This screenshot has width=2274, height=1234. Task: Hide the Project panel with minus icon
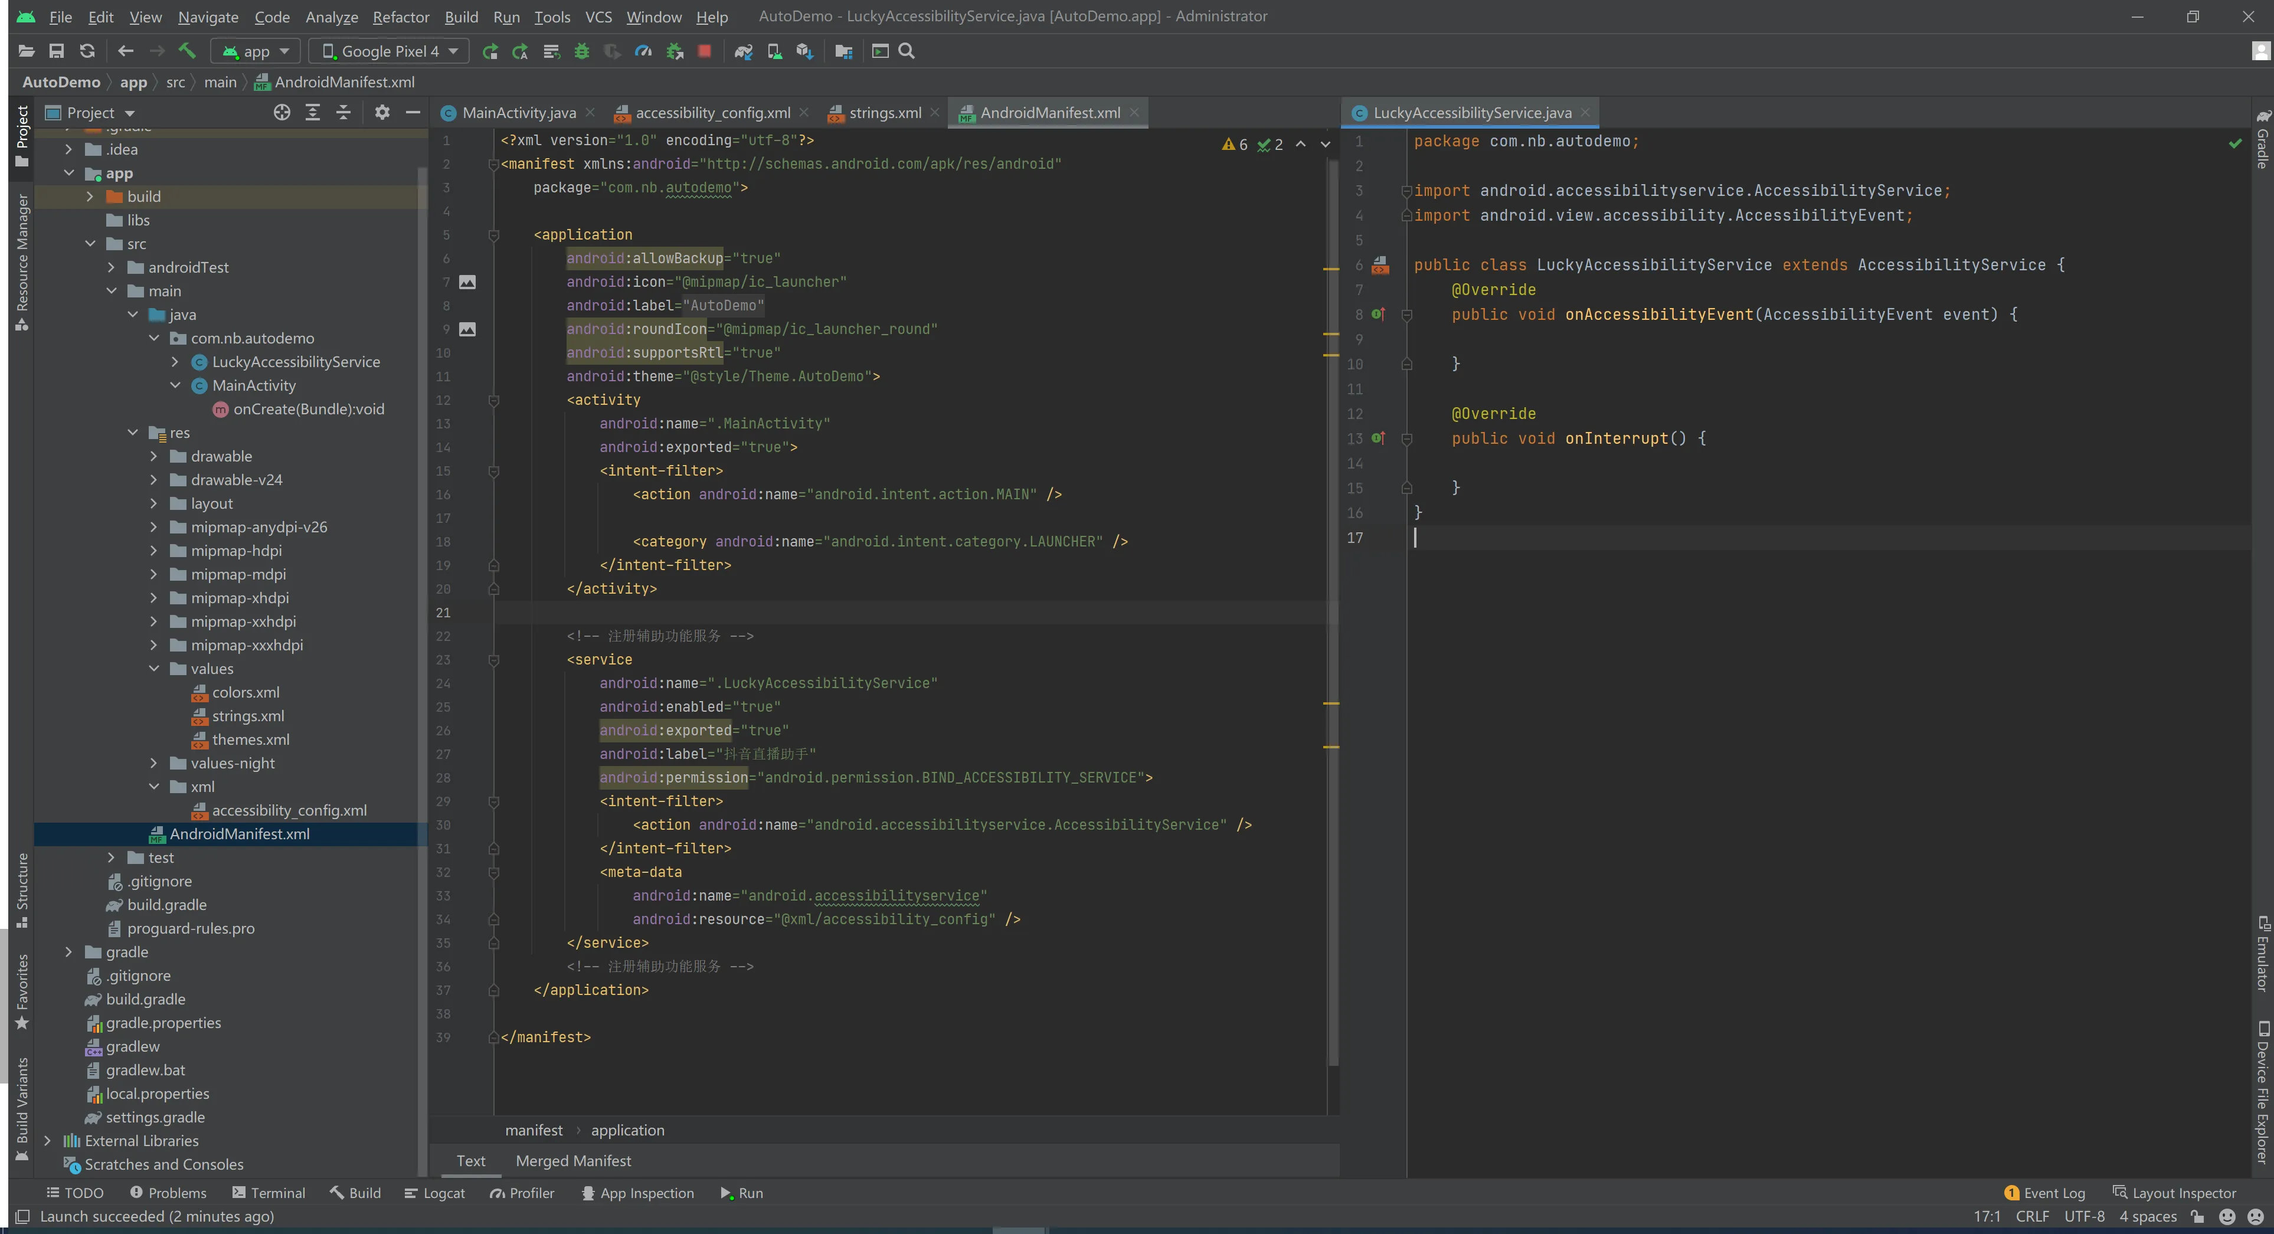[413, 112]
